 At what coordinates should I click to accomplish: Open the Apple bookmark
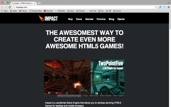13,11
